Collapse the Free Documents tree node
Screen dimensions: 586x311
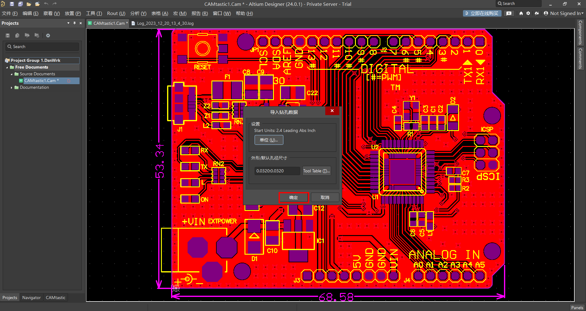(x=7, y=67)
